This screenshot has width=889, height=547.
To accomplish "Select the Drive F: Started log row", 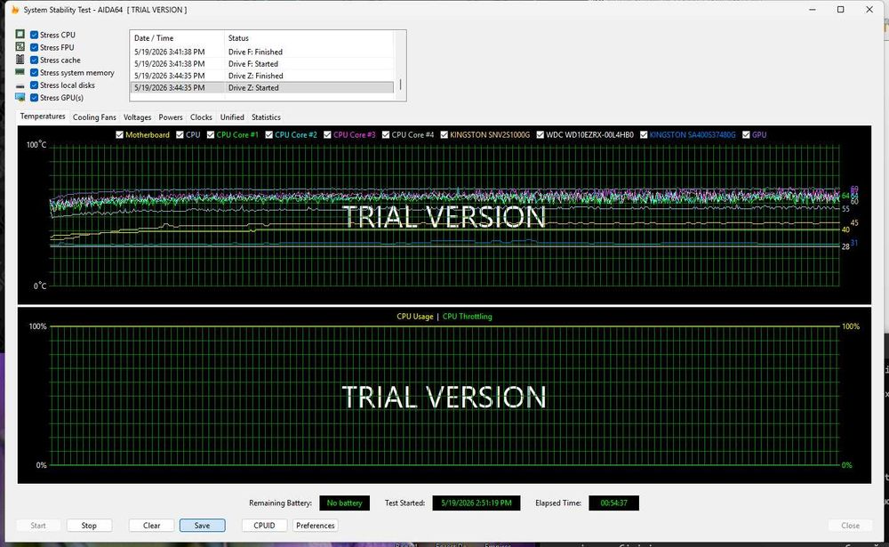I will (x=262, y=63).
